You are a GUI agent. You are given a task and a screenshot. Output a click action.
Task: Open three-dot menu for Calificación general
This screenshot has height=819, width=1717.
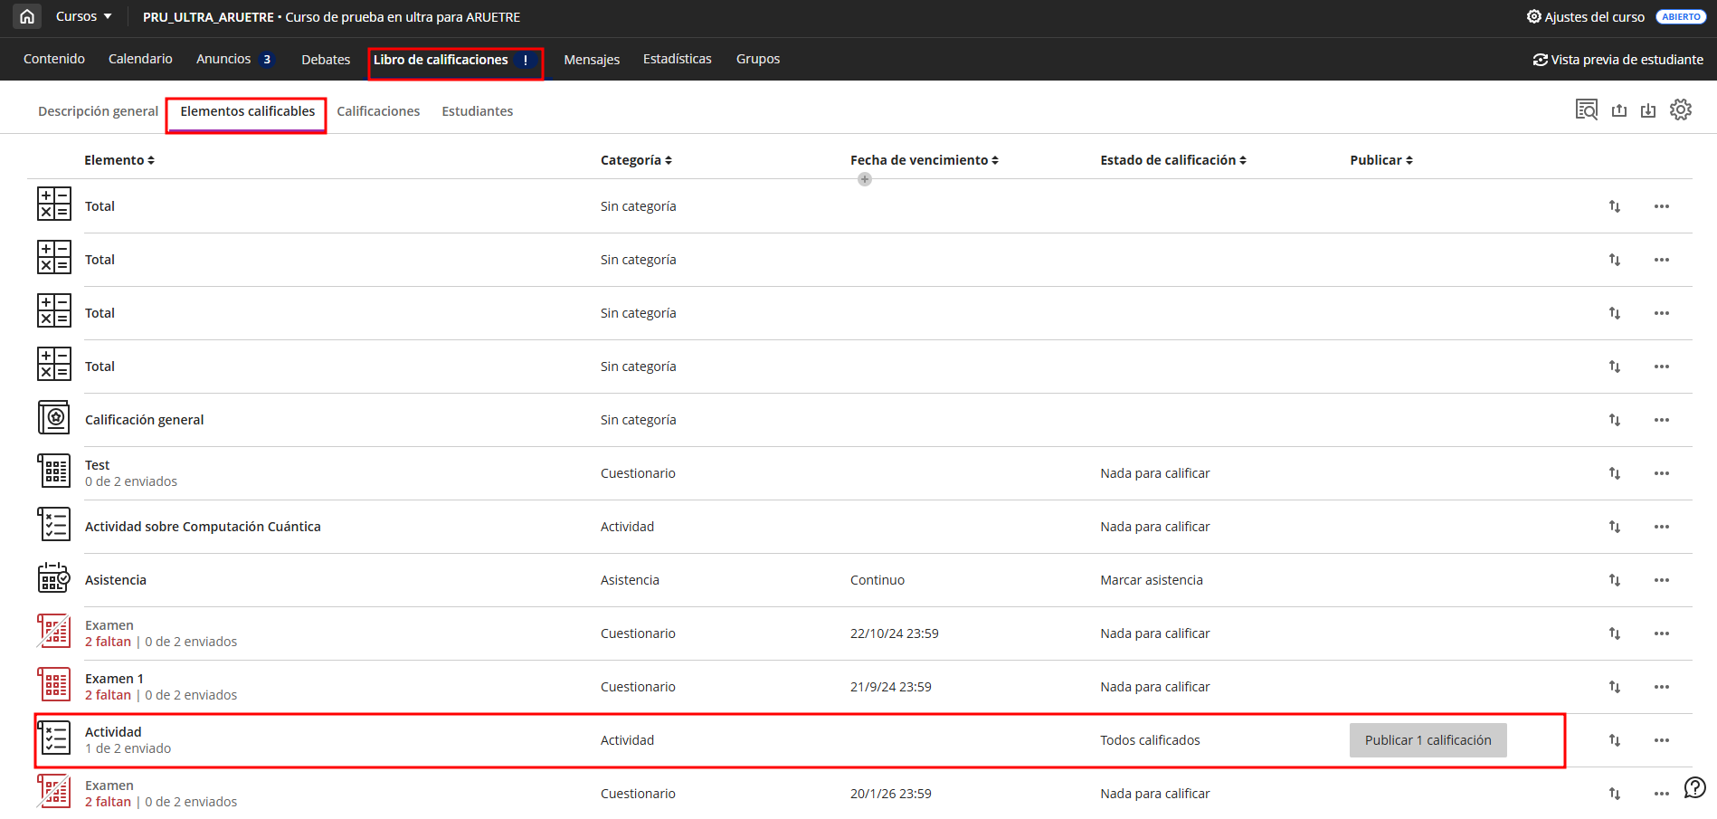[x=1661, y=420]
